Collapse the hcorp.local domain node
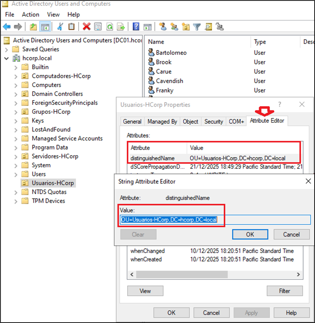Viewport: 315px width, 323px height. pyautogui.click(x=7, y=59)
